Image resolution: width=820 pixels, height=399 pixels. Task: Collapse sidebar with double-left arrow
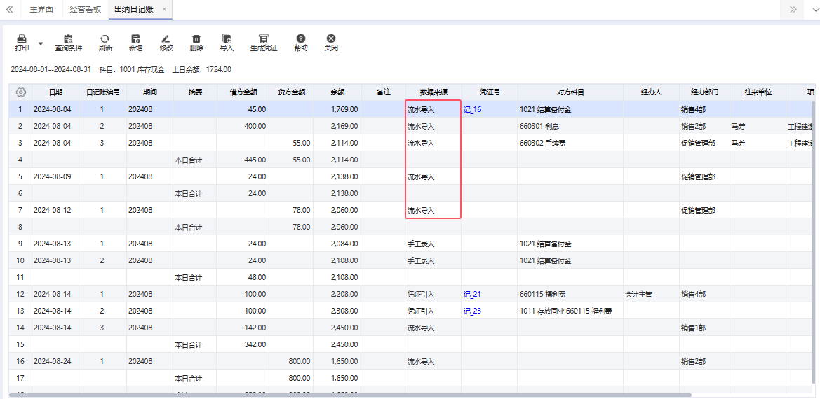[9, 9]
